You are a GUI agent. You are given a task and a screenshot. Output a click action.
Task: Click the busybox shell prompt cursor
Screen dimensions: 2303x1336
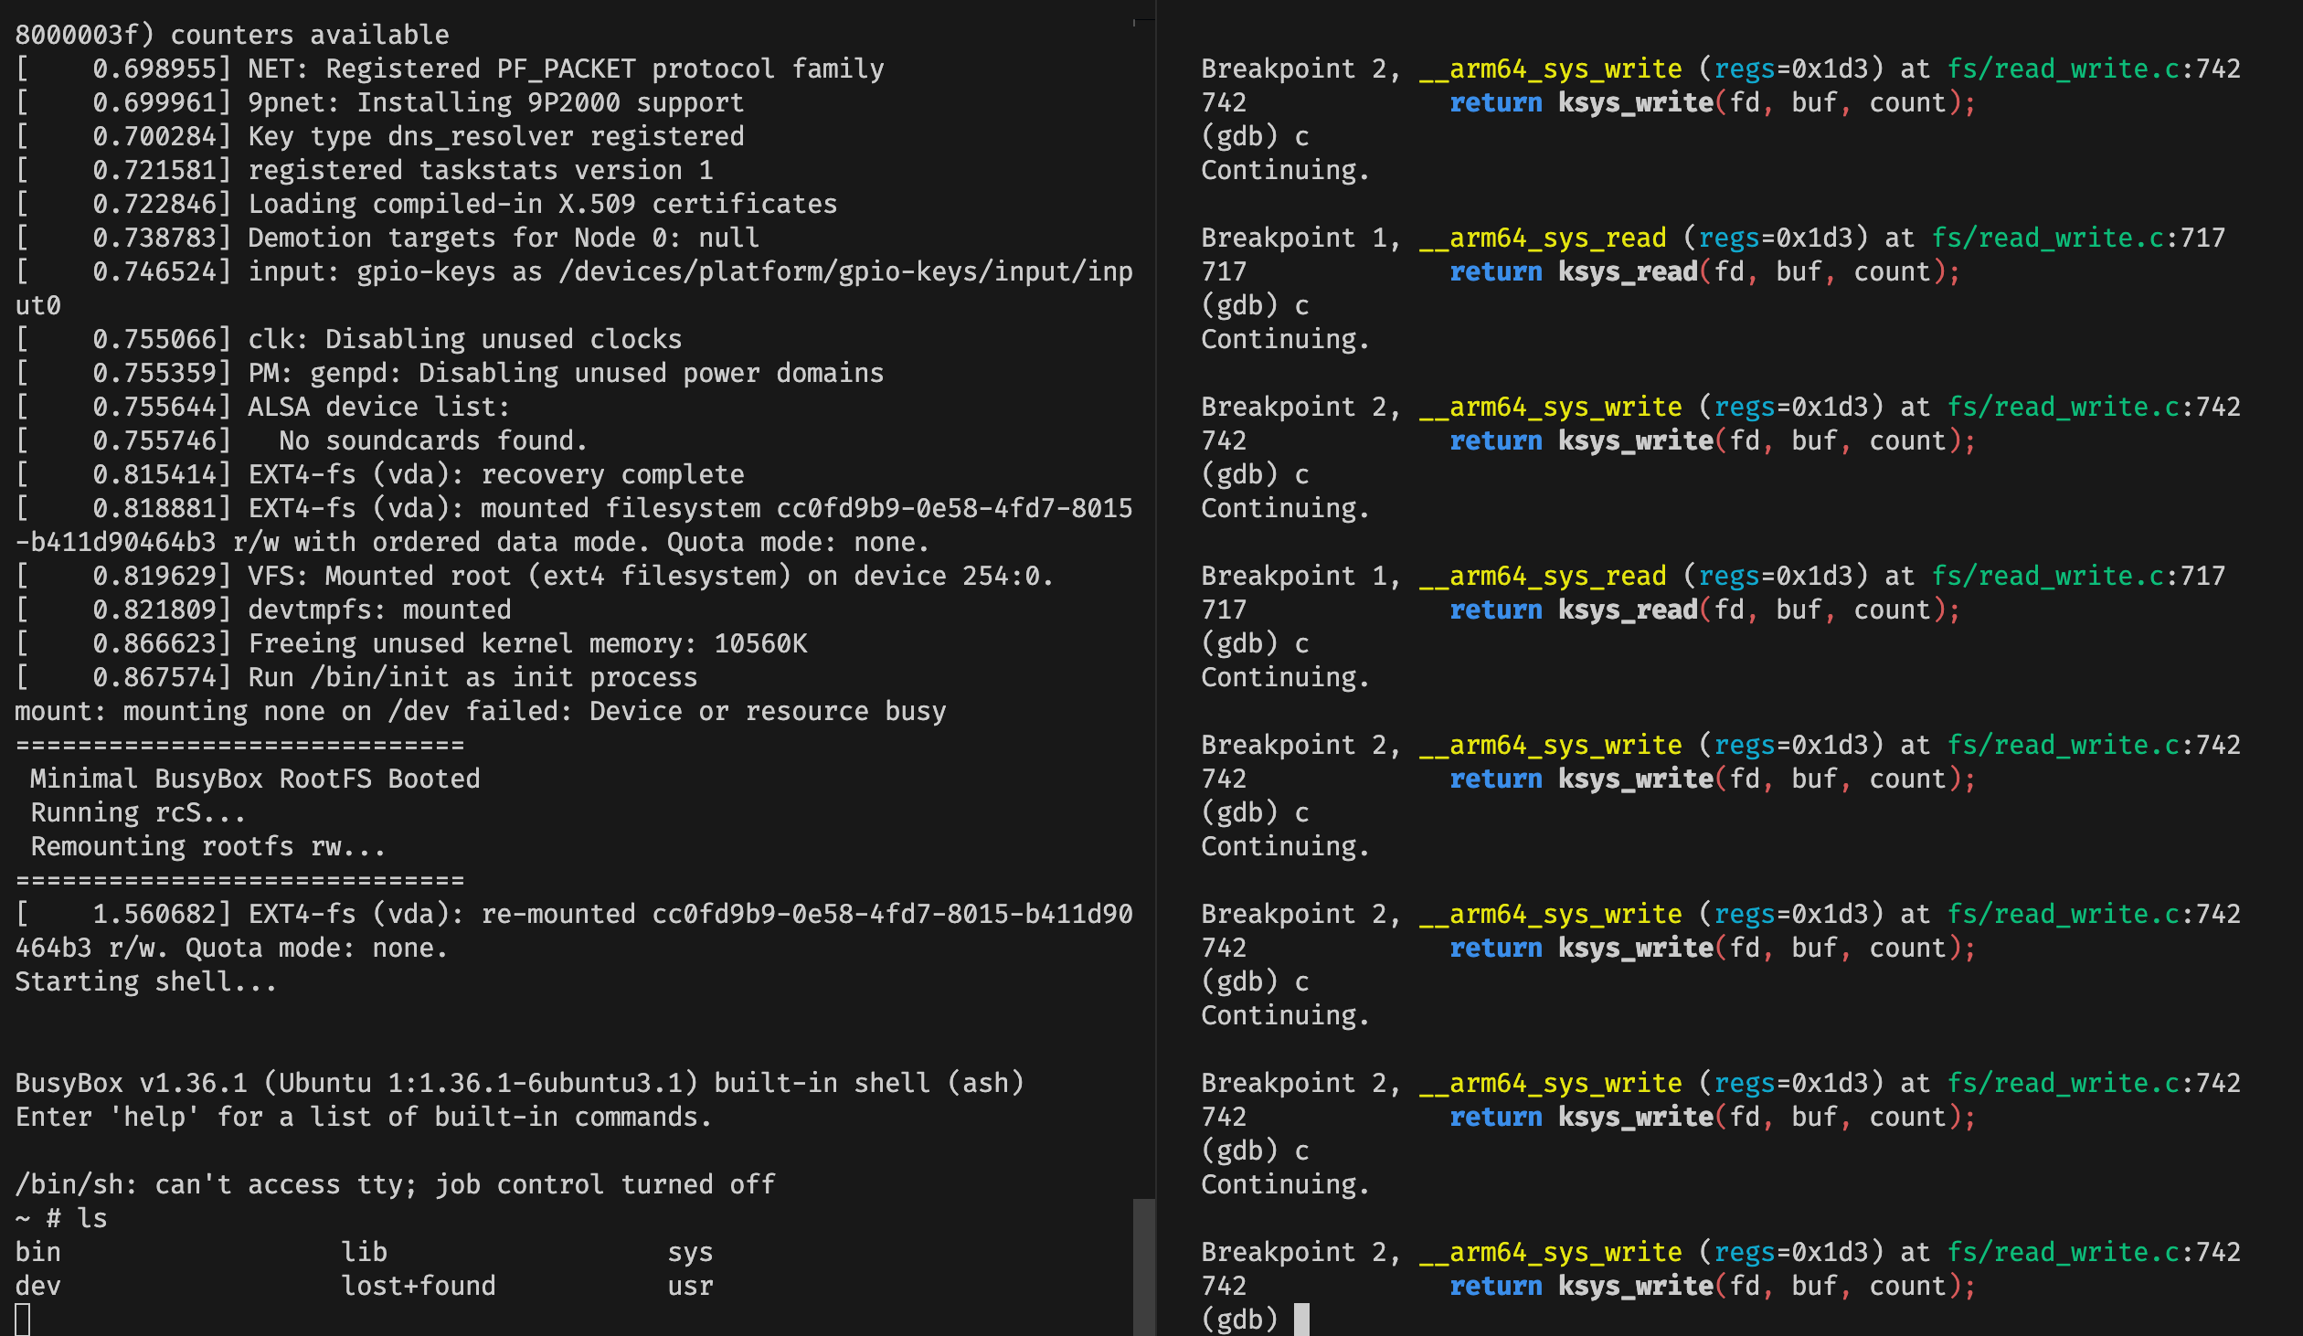[21, 1319]
